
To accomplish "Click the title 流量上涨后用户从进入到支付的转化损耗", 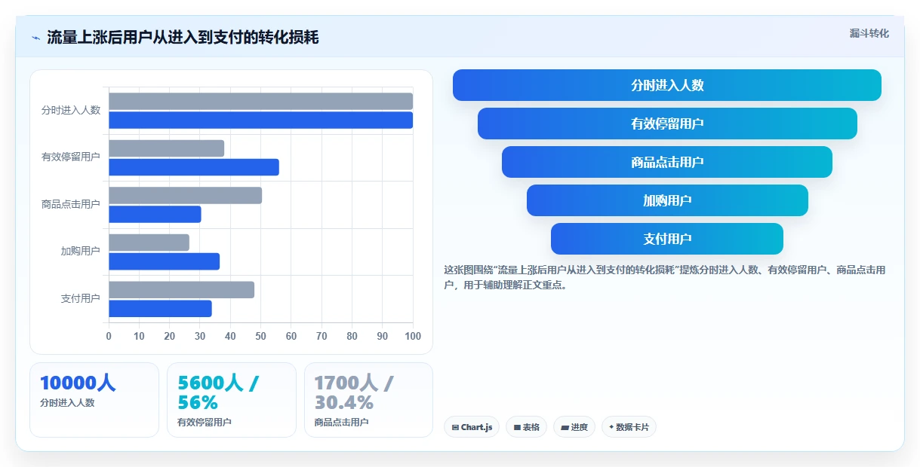I will click(x=183, y=38).
